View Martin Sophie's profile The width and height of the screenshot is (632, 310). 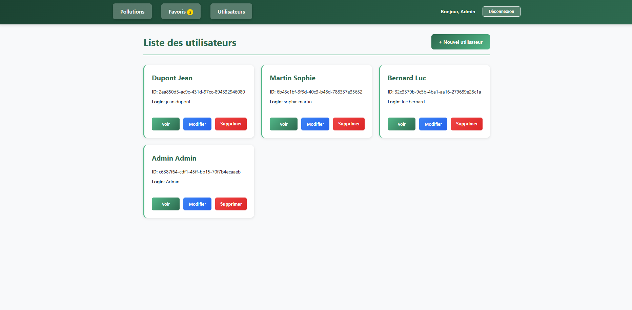(x=284, y=124)
